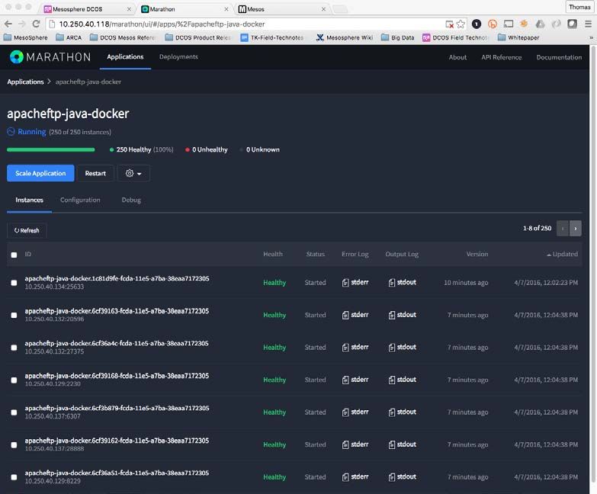The height and width of the screenshot is (494, 597).
Task: Go to next page of instances
Action: [576, 229]
